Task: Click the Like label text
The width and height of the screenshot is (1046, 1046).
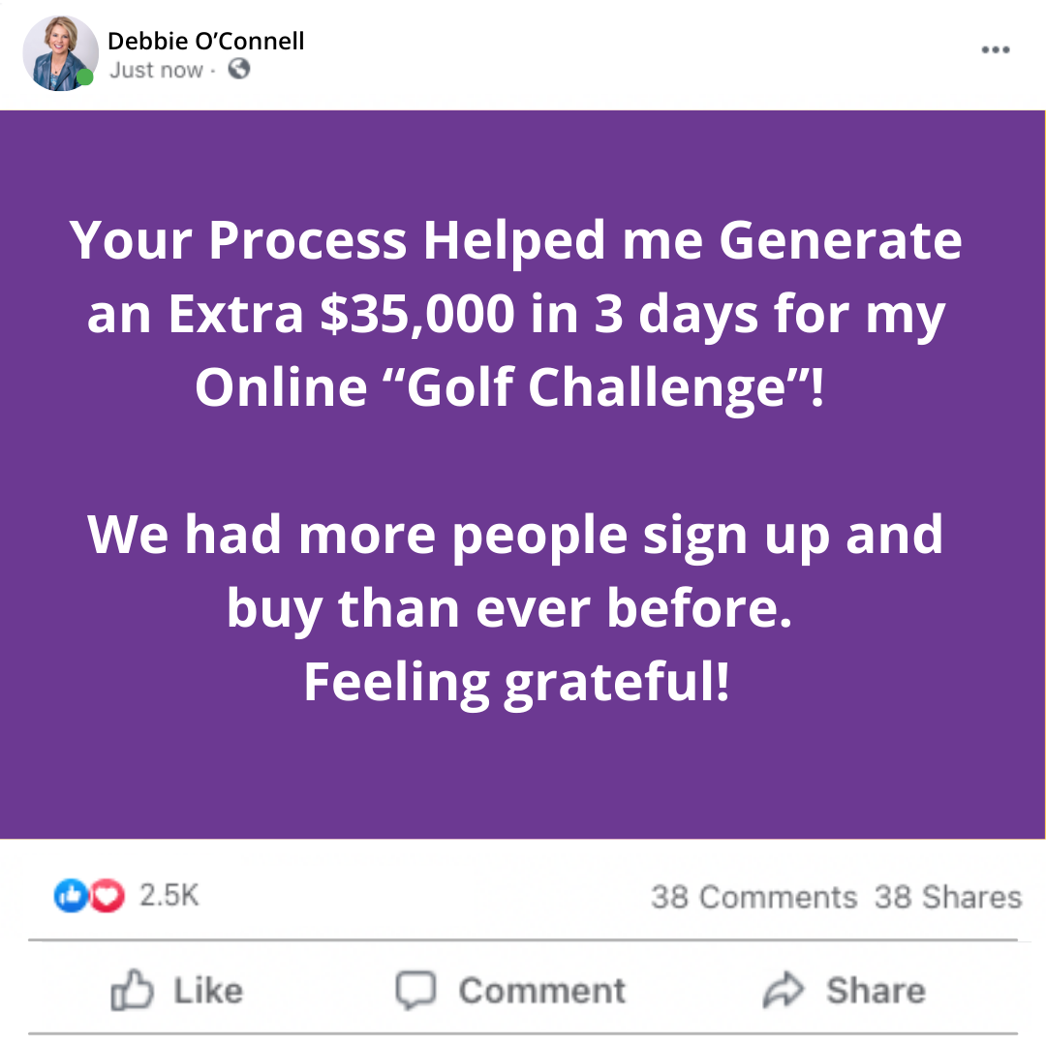Action: 208,991
